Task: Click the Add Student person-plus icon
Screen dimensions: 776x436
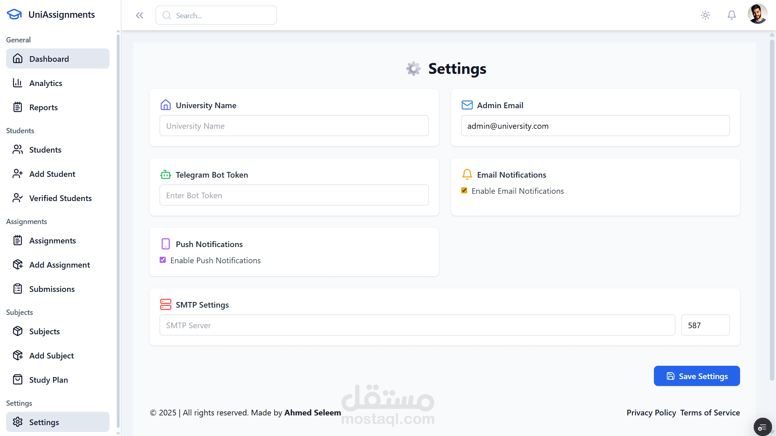Action: coord(17,174)
